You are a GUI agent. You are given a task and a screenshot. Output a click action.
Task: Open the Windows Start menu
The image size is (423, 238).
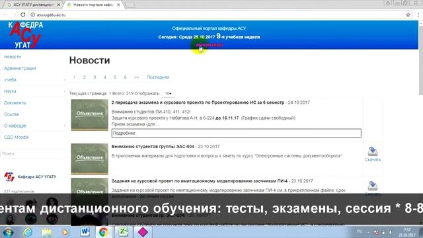coord(8,232)
